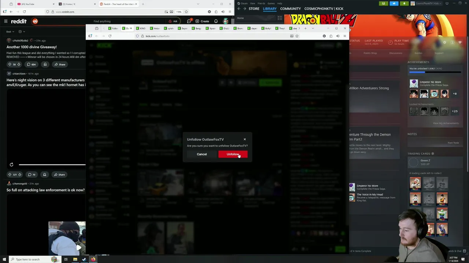Open r/Asmongold subreddit link
Screen dimensions: 469x263
pos(19,184)
